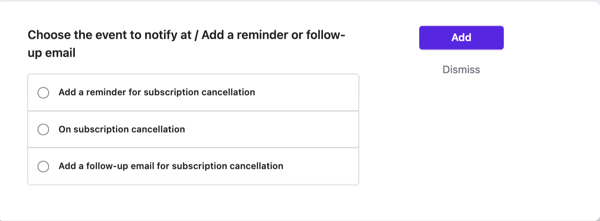Enable the first radio option circle
The height and width of the screenshot is (221, 600).
(44, 93)
